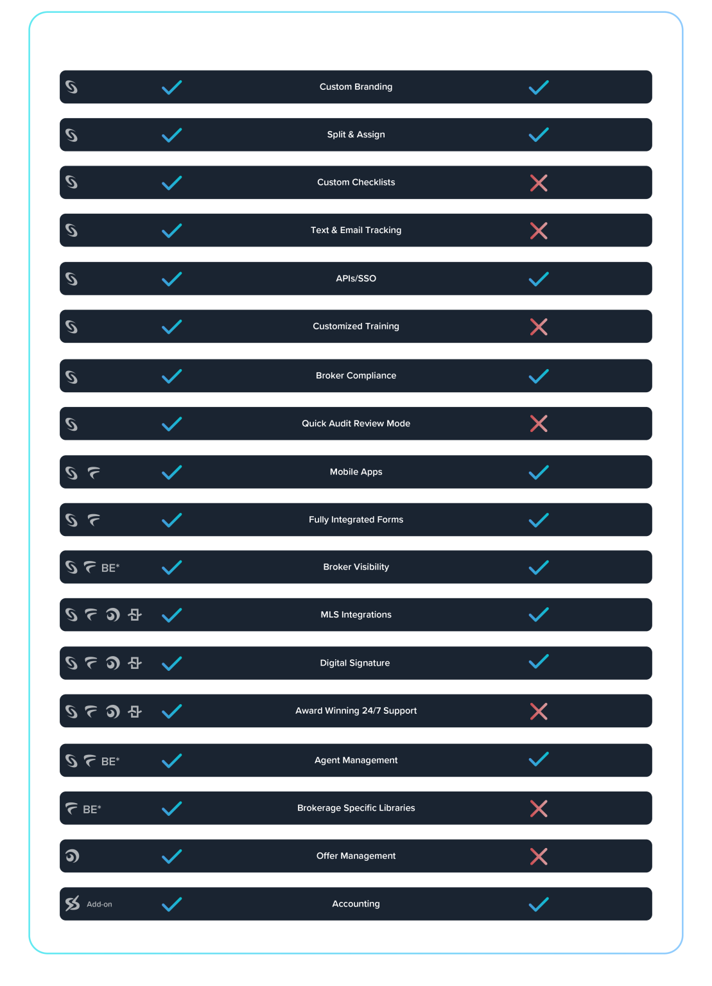The image size is (712, 986).
Task: Click the red X in Custom Checklists row
Action: click(539, 183)
